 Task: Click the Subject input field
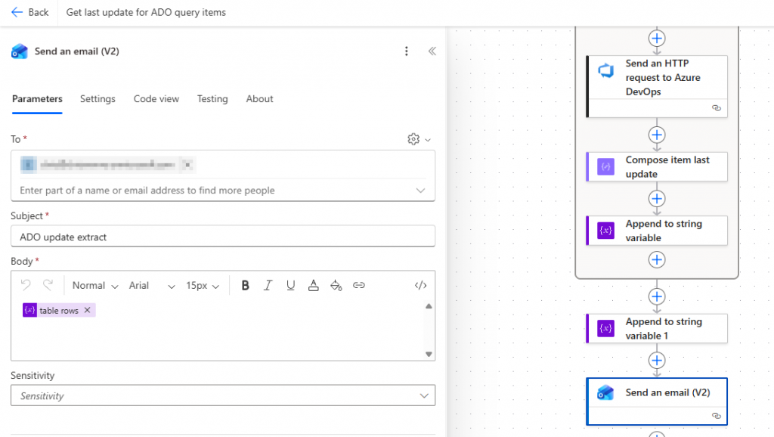[223, 237]
